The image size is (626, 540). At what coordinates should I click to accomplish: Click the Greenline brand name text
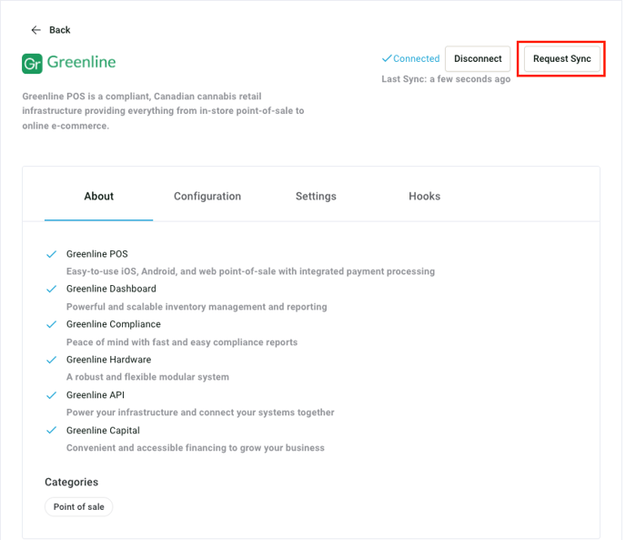coord(81,63)
